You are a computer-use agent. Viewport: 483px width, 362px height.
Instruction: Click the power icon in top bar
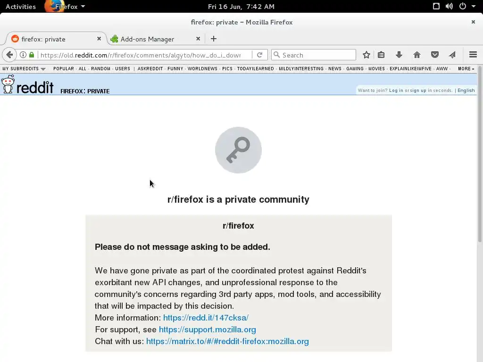point(463,6)
